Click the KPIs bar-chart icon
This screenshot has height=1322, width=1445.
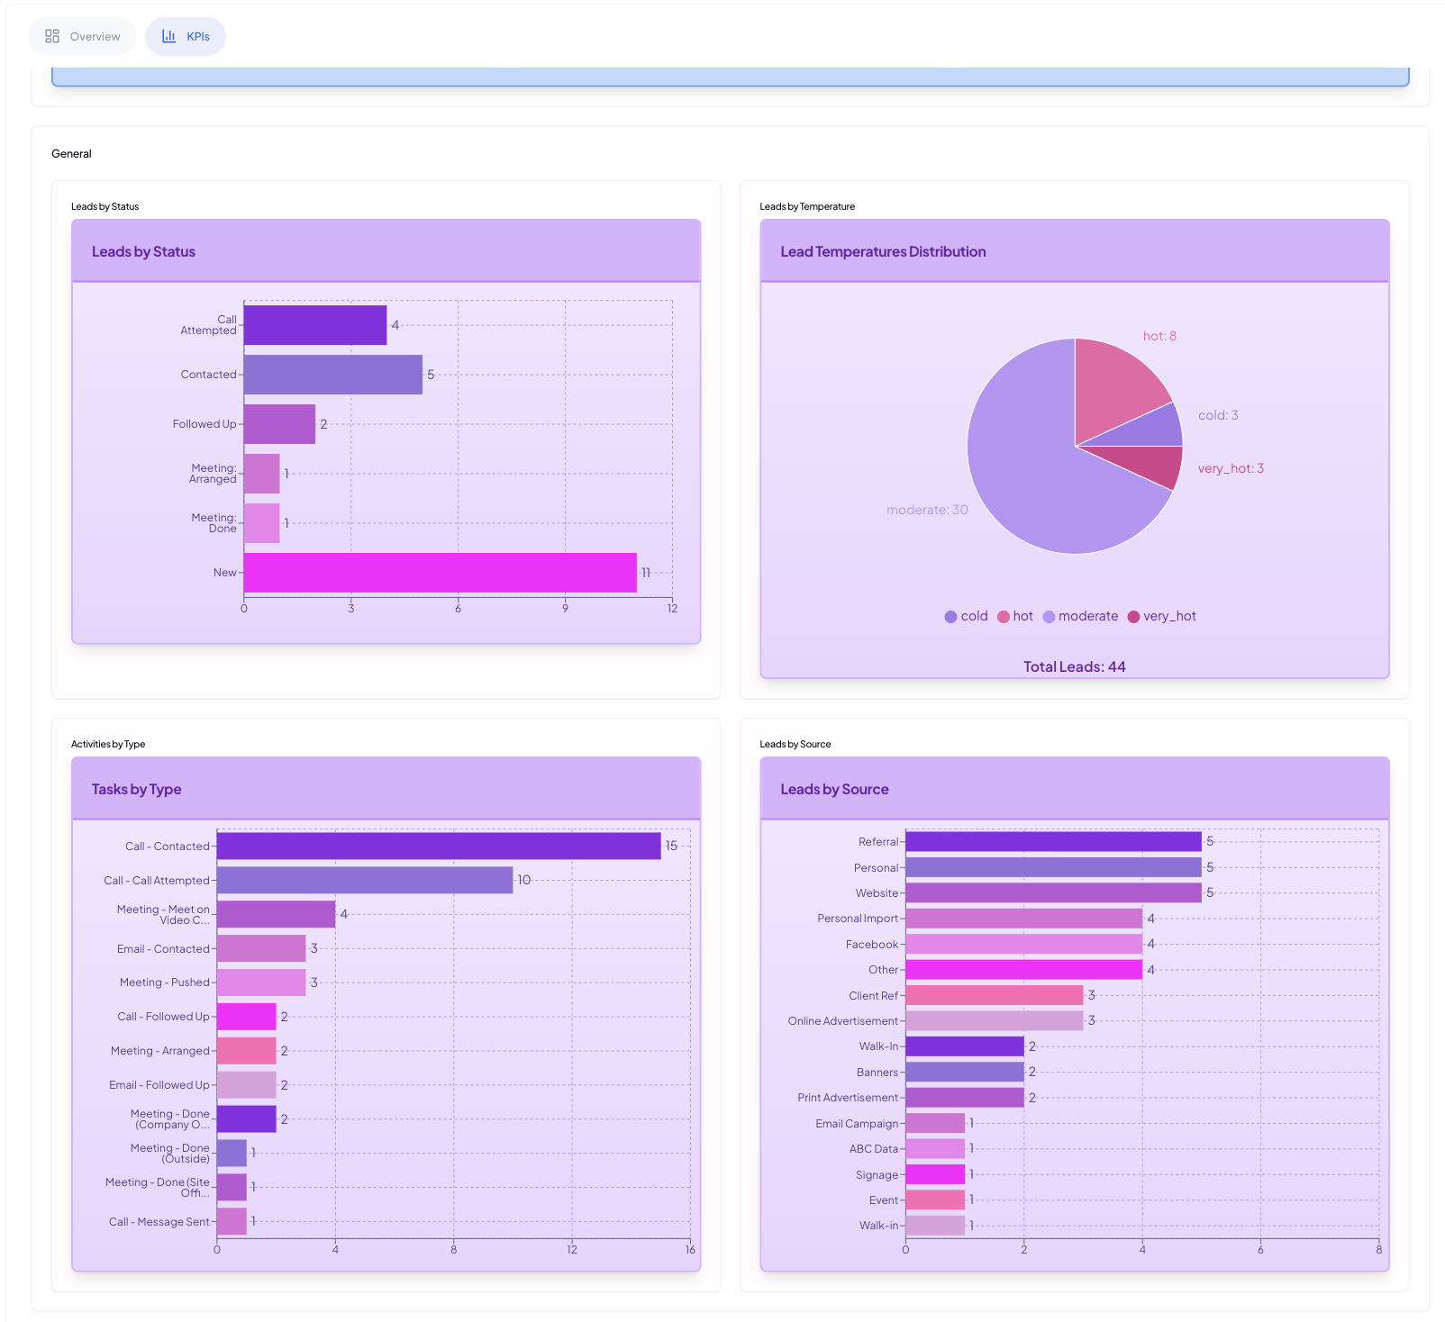168,36
